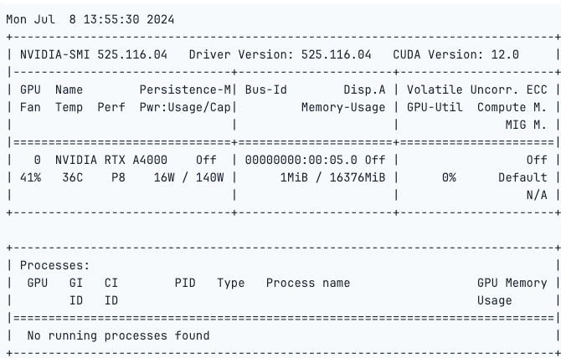Click the Default compute mode value
The image size is (561, 358).
click(522, 177)
